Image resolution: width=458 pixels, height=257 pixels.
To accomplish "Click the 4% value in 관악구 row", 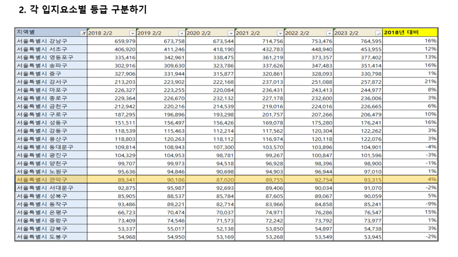I will (432, 179).
